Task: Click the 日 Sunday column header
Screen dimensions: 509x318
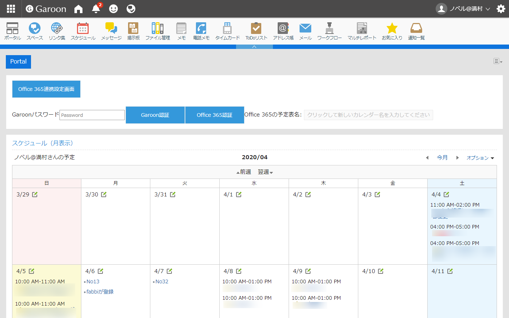Action: pos(47,183)
